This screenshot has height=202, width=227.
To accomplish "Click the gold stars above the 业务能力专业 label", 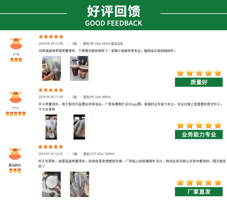I will tap(199, 125).
